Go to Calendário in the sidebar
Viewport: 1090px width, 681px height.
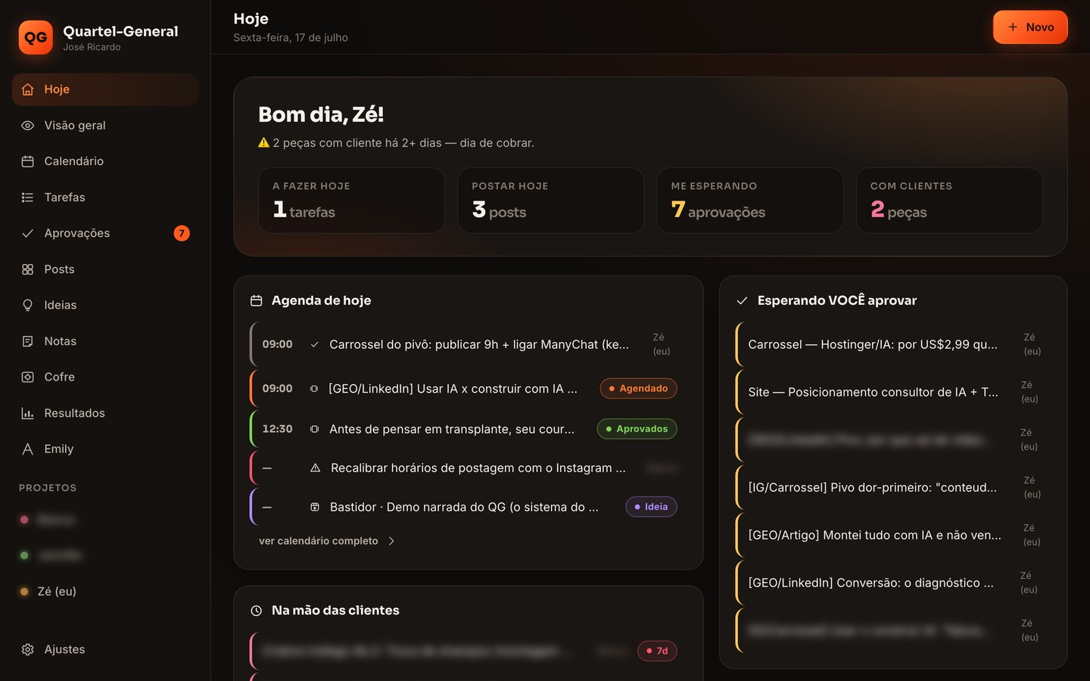(x=105, y=161)
